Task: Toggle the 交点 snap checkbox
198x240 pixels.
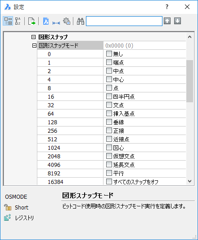Action: (x=109, y=105)
